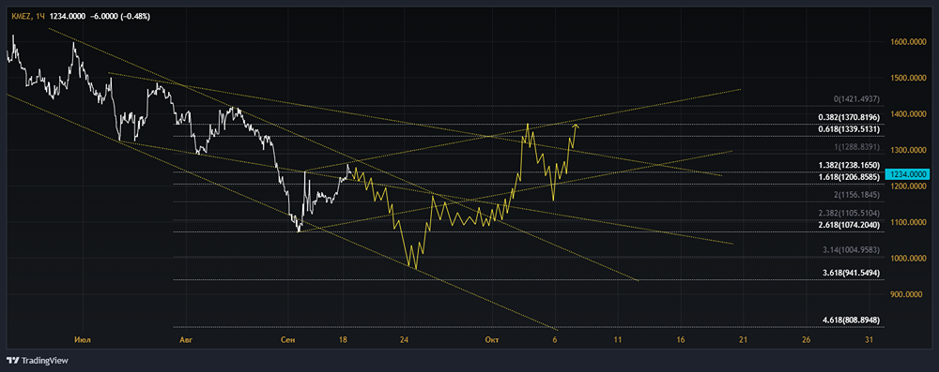Viewport: 939px width, 372px height.
Task: Click the 1500.0000 price axis label
Action: [x=908, y=78]
